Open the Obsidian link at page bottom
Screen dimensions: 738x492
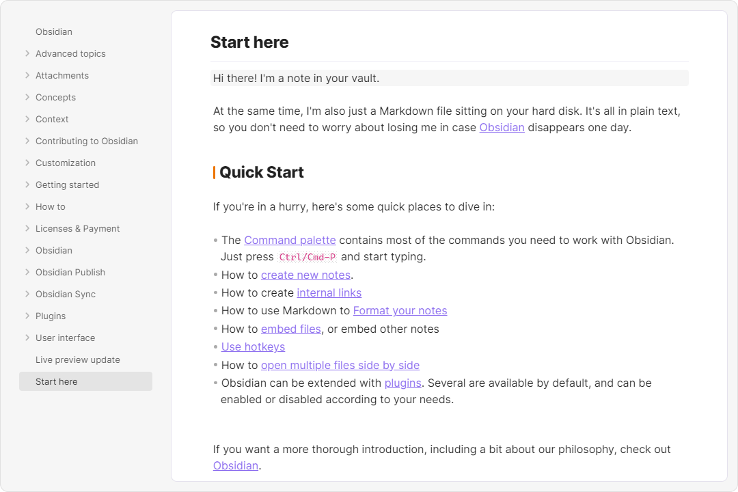(x=235, y=465)
